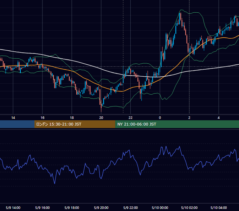Click the NY 21:00-06:00 JST session bar

click(177, 124)
